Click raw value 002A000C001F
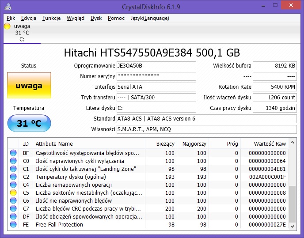Image resolution: width=304 pixels, height=238 pixels. [x=267, y=177]
